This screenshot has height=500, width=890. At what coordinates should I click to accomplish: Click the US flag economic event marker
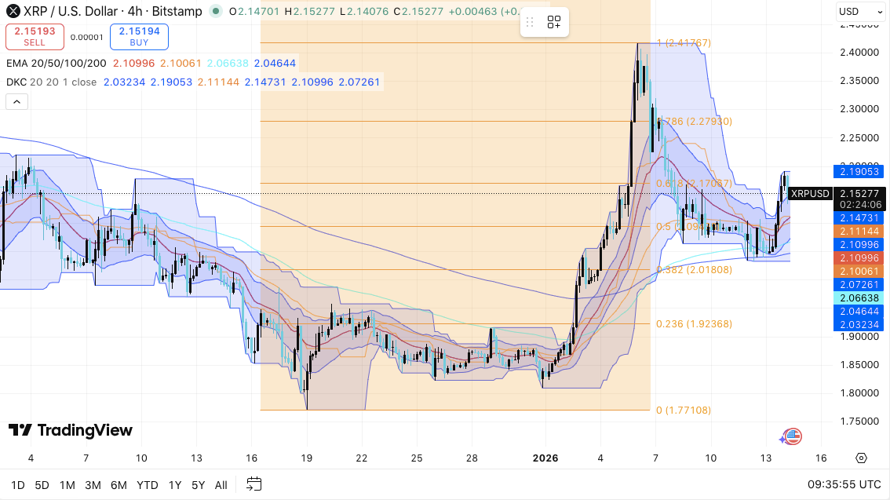793,436
